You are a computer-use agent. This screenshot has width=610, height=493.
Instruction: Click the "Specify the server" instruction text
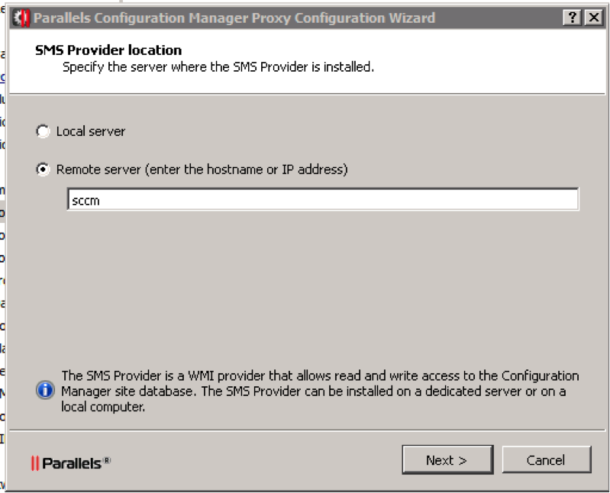click(218, 67)
